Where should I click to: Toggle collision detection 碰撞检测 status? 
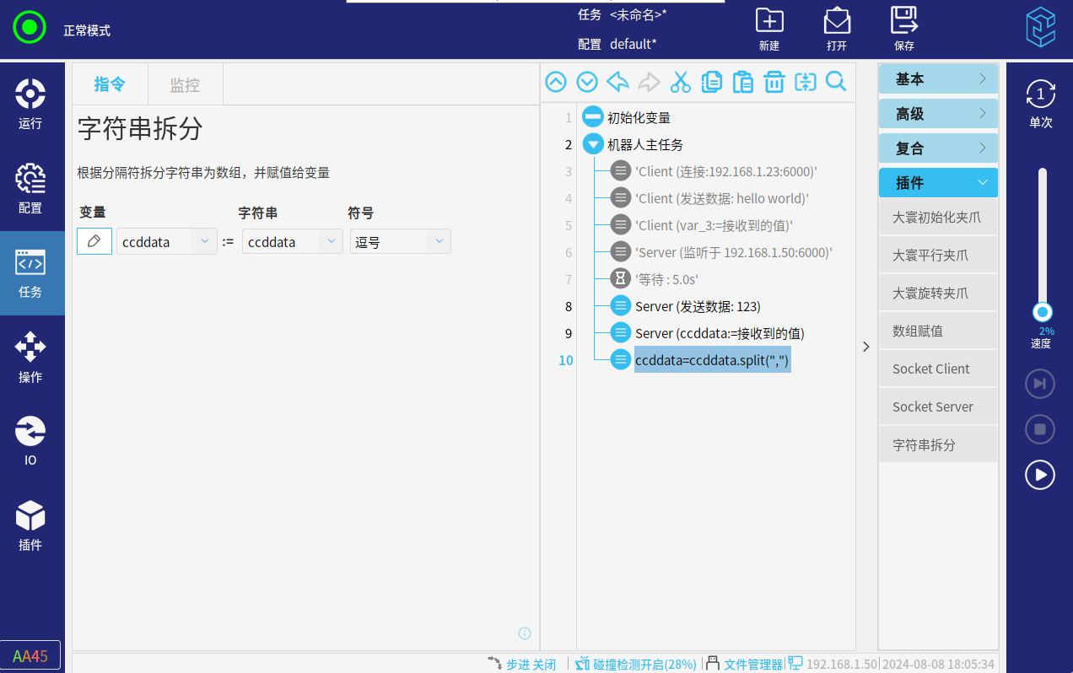pos(636,664)
